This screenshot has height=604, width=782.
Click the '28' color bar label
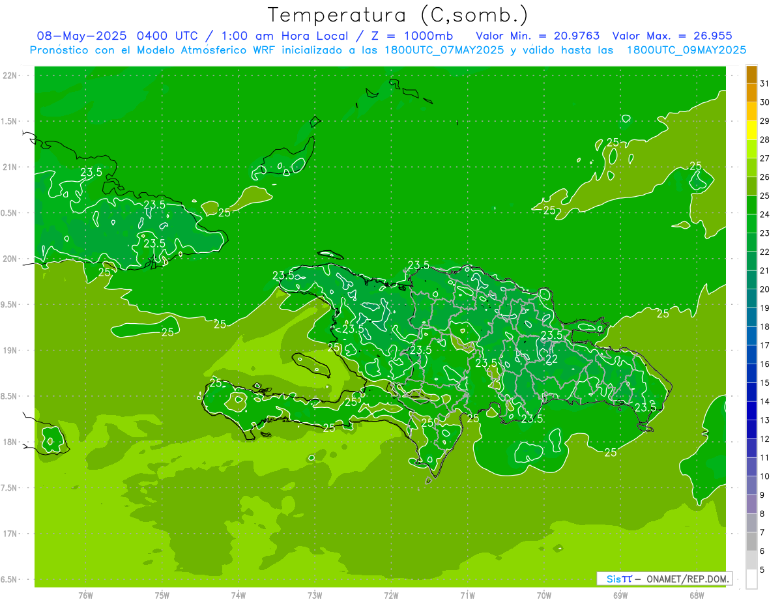coord(765,139)
